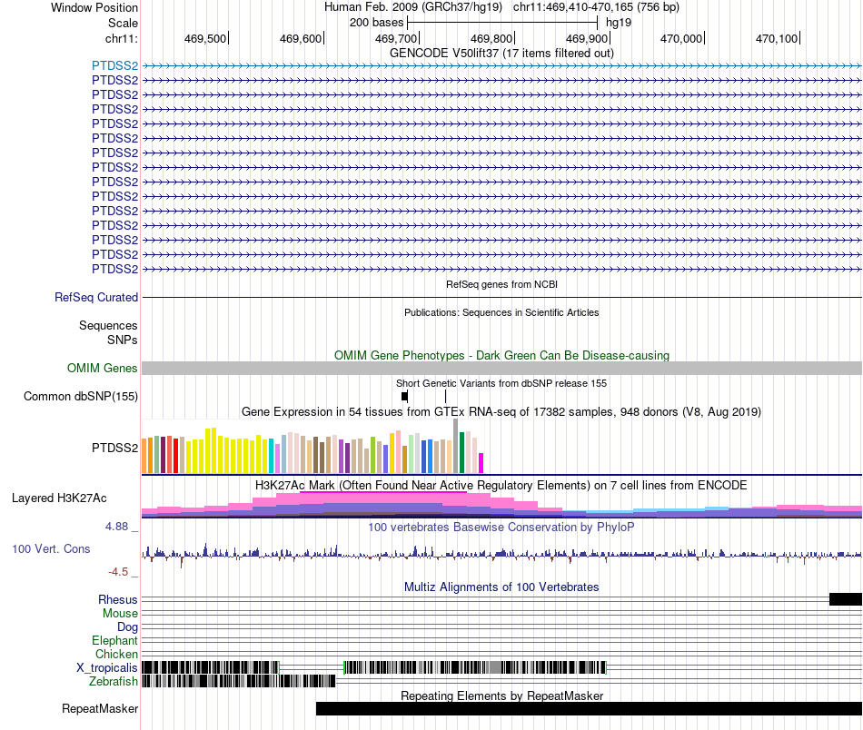Click the 200 bases scale bar

(502, 23)
